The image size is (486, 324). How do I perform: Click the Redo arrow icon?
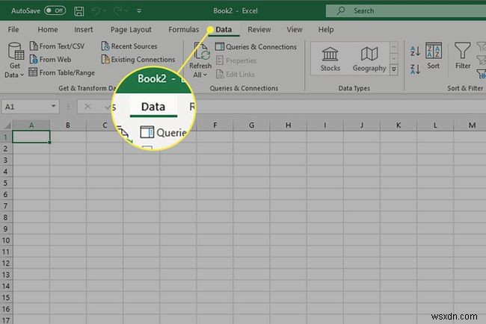[x=118, y=11]
